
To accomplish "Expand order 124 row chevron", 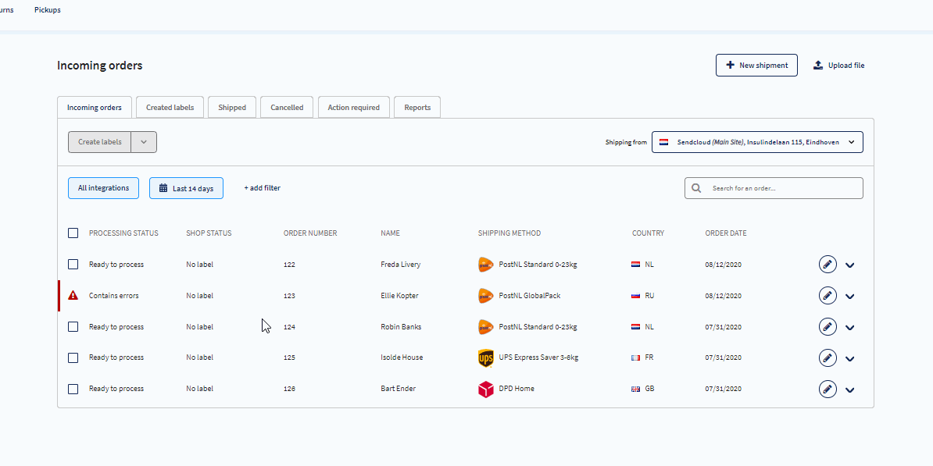I will 849,328.
